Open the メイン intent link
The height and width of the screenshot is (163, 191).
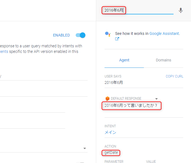[110, 132]
